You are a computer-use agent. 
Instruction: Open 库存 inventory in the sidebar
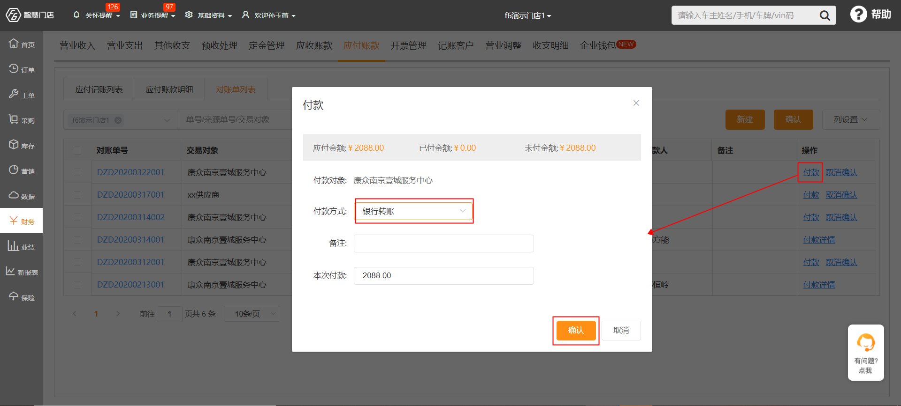21,145
